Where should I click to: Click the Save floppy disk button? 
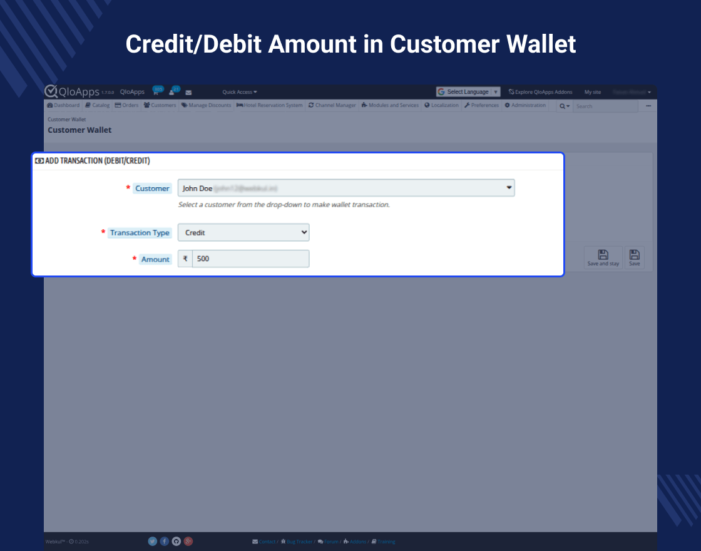pos(635,257)
